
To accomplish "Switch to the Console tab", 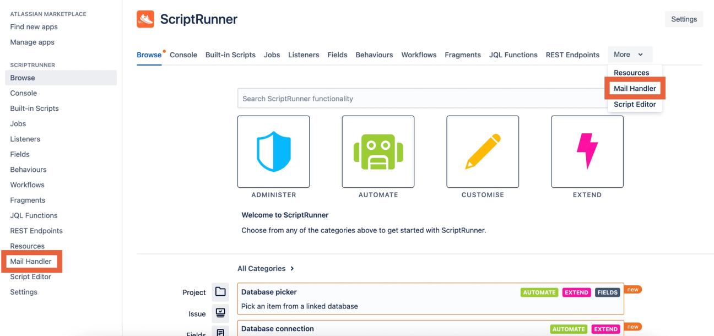I will [183, 55].
